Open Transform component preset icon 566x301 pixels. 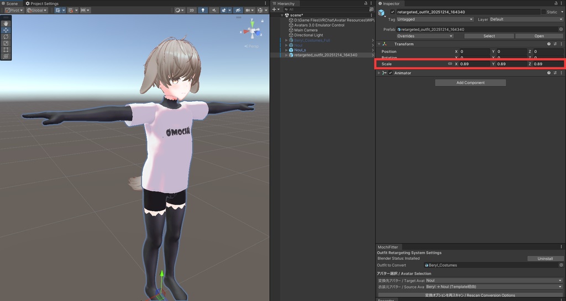555,44
